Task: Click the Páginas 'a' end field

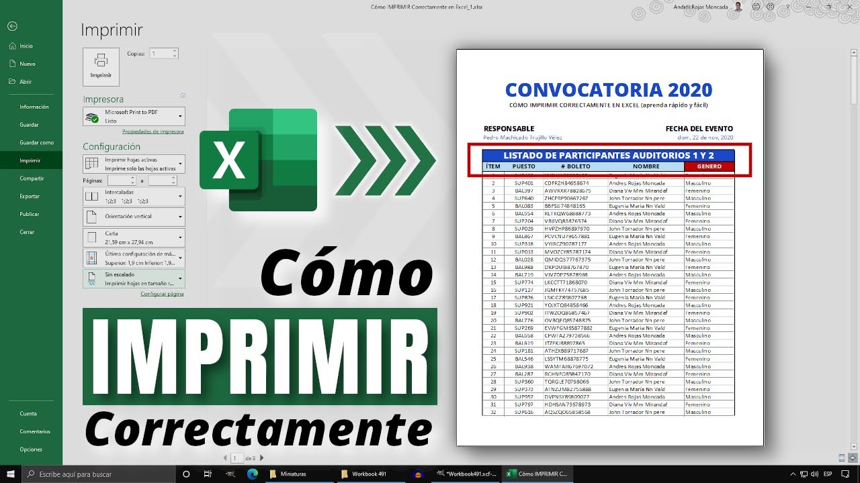Action: click(x=163, y=180)
